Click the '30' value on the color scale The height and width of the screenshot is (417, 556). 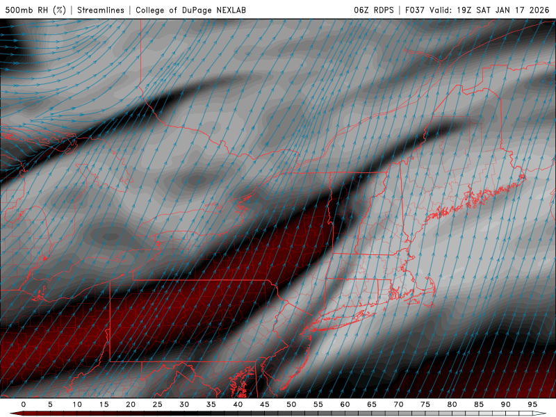[x=184, y=404]
